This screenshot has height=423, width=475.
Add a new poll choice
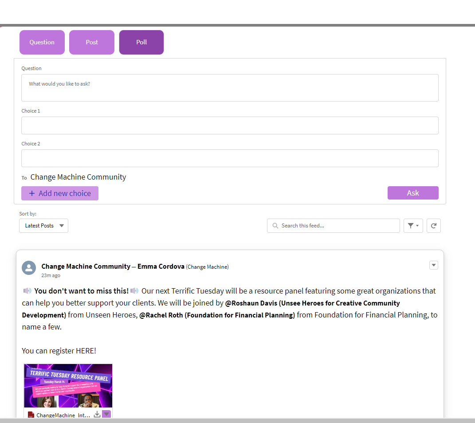click(60, 193)
